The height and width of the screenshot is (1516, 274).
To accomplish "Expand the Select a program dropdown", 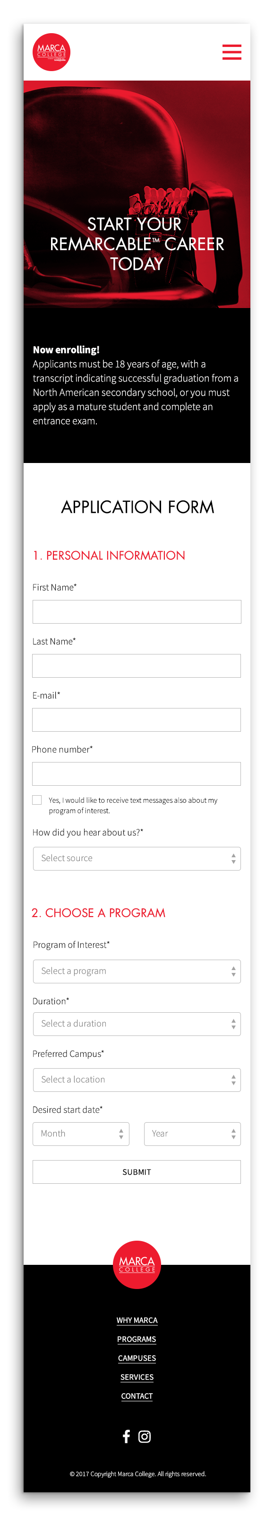I will 137,971.
